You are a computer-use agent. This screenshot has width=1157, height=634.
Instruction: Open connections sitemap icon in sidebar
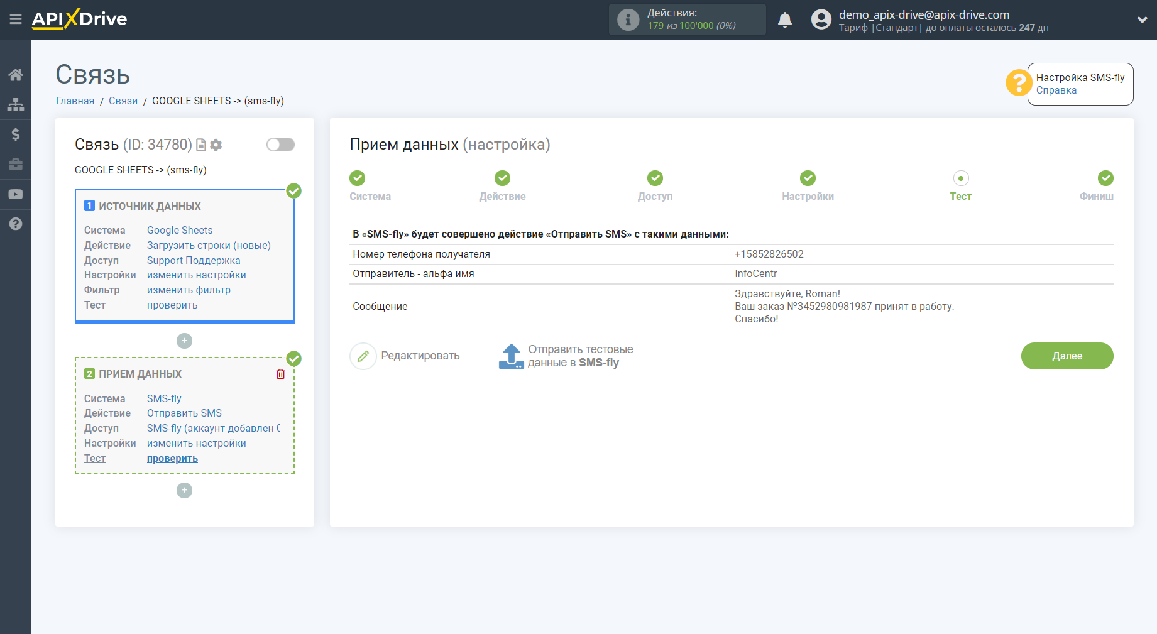pos(16,104)
